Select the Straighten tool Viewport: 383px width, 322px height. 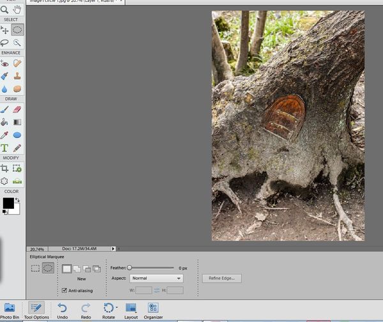pyautogui.click(x=17, y=181)
